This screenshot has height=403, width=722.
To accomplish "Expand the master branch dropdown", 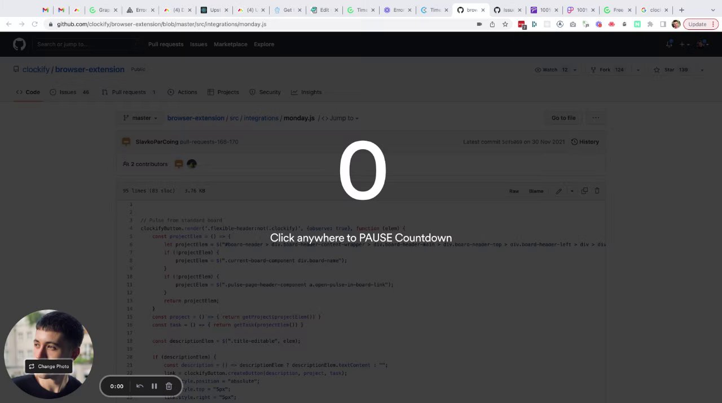I will point(141,118).
